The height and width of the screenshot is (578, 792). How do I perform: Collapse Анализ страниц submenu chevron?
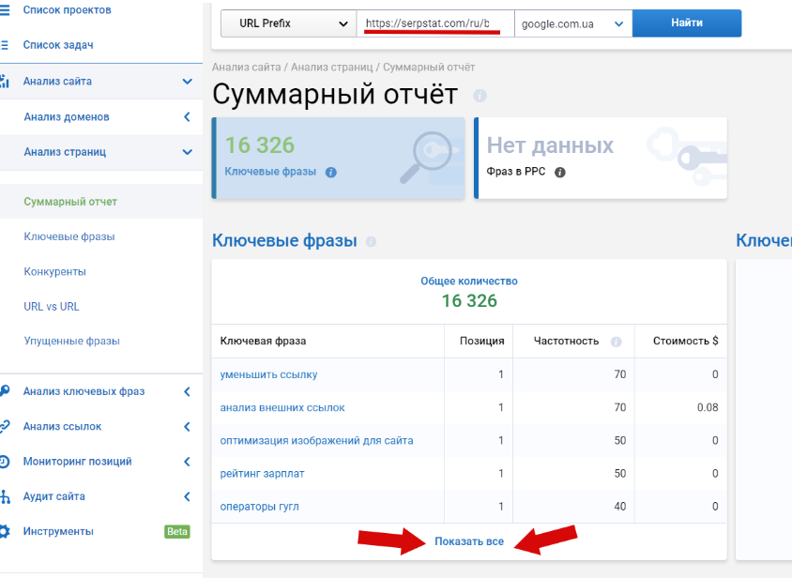pyautogui.click(x=188, y=152)
